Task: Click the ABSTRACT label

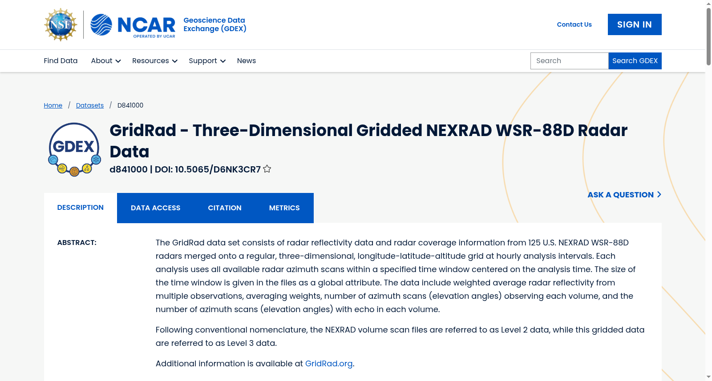Action: (x=77, y=243)
